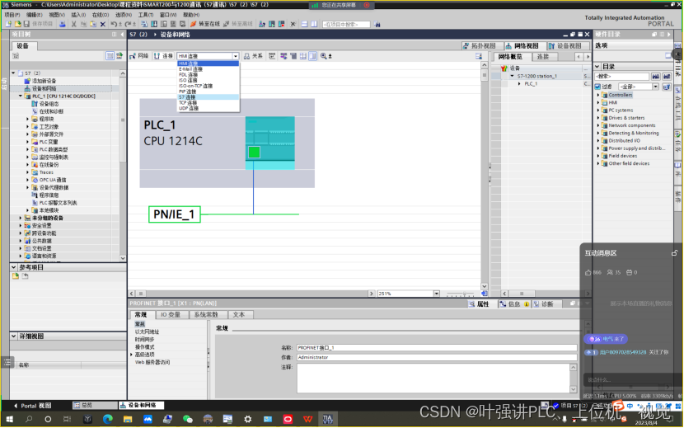The image size is (684, 428).
Task: Select UDP 连接 from the connection list
Action: coord(208,108)
